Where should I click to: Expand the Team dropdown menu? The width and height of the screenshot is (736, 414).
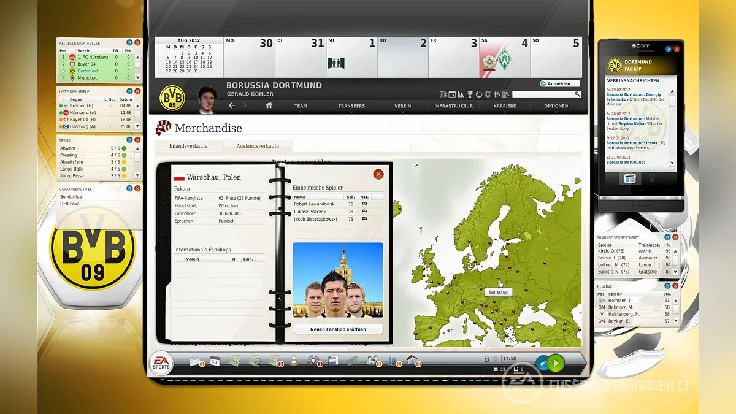click(301, 106)
